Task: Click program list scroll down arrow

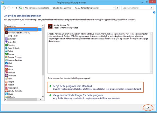Action: click(43, 97)
